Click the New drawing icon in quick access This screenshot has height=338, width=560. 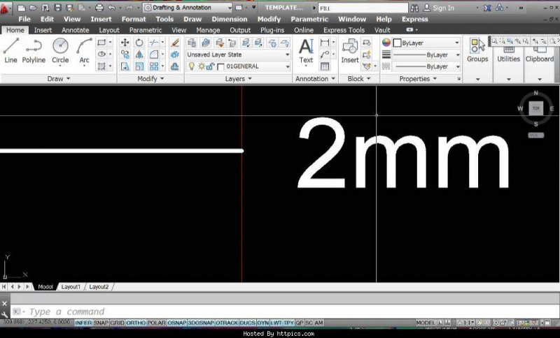pyautogui.click(x=21, y=8)
